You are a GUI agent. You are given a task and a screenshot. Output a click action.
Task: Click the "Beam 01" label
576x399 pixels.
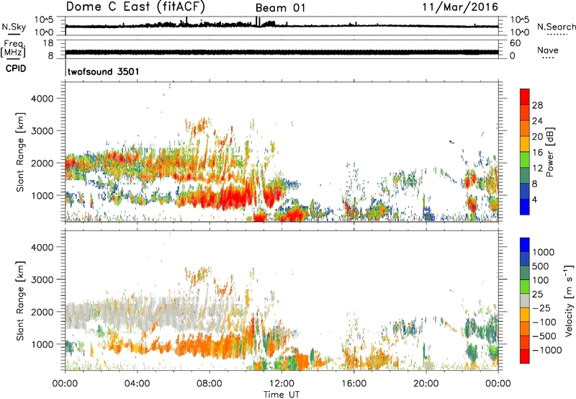coord(280,8)
